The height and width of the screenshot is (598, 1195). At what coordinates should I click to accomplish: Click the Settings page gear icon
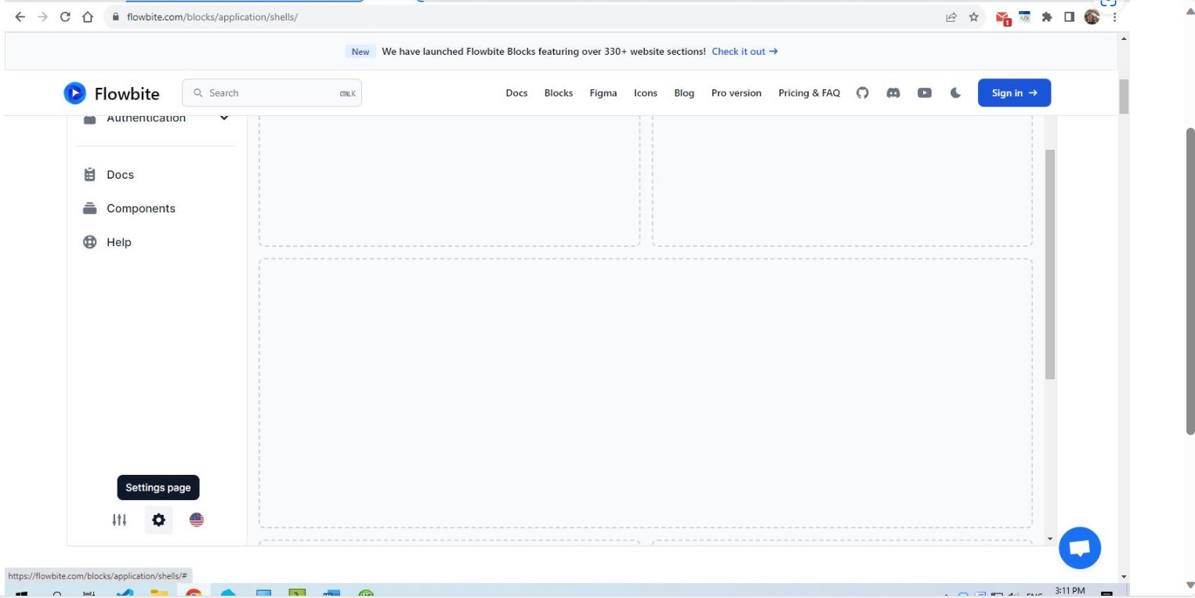[x=158, y=520]
